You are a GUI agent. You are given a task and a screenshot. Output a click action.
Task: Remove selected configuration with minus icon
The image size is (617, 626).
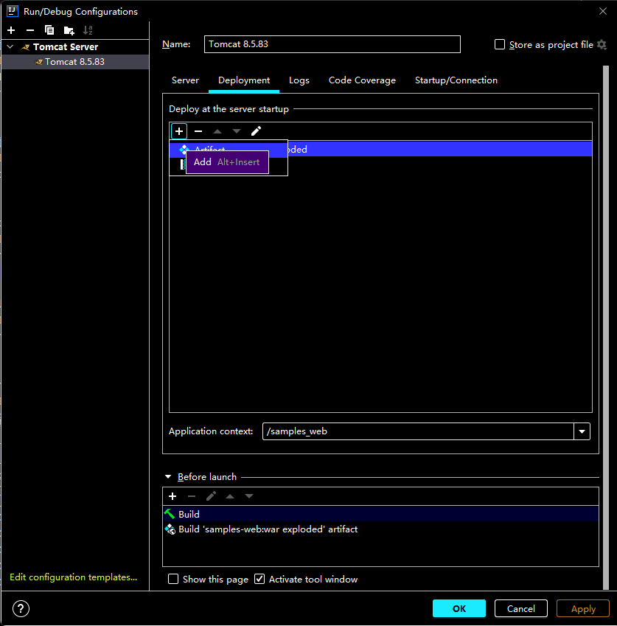pos(30,30)
